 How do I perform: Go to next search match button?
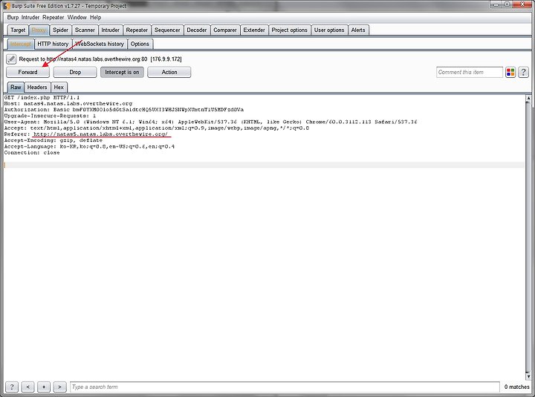59,387
